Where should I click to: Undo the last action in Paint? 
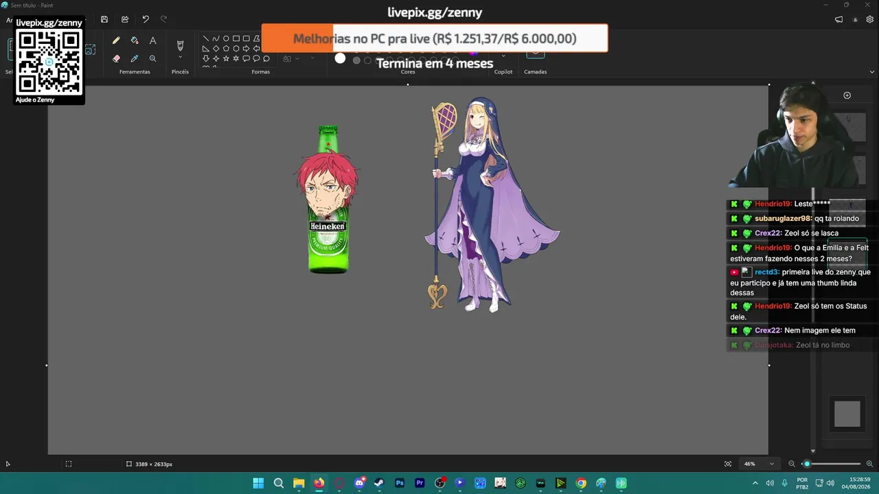[x=146, y=19]
